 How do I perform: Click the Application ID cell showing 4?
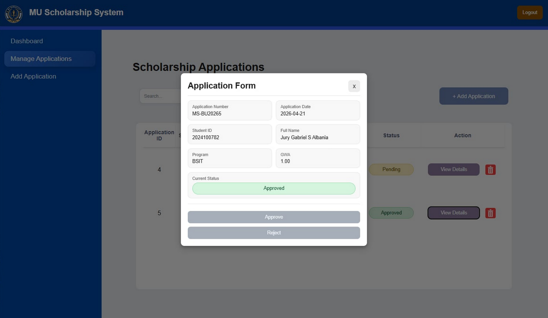point(159,170)
